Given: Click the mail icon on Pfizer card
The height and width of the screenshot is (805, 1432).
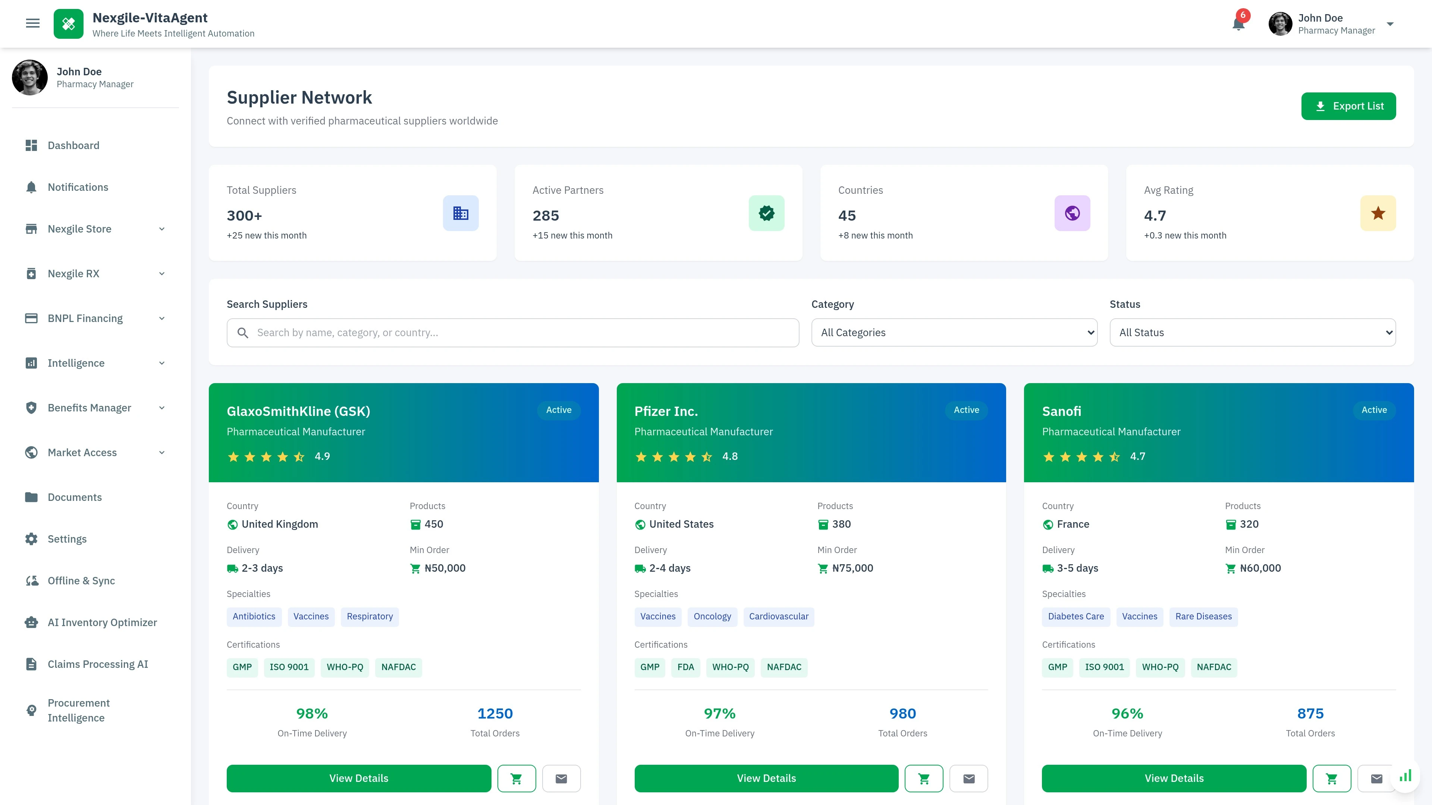Looking at the screenshot, I should pyautogui.click(x=969, y=778).
